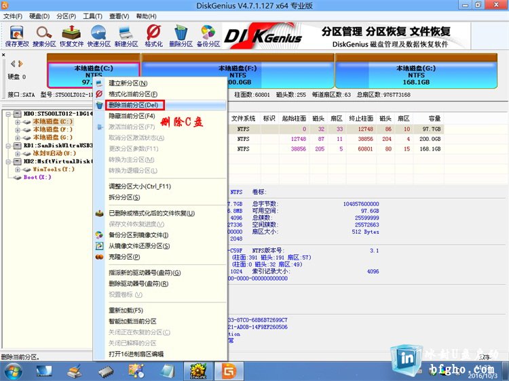The width and height of the screenshot is (509, 381).
Task: Open the 工具(T) menu
Action: [92, 16]
